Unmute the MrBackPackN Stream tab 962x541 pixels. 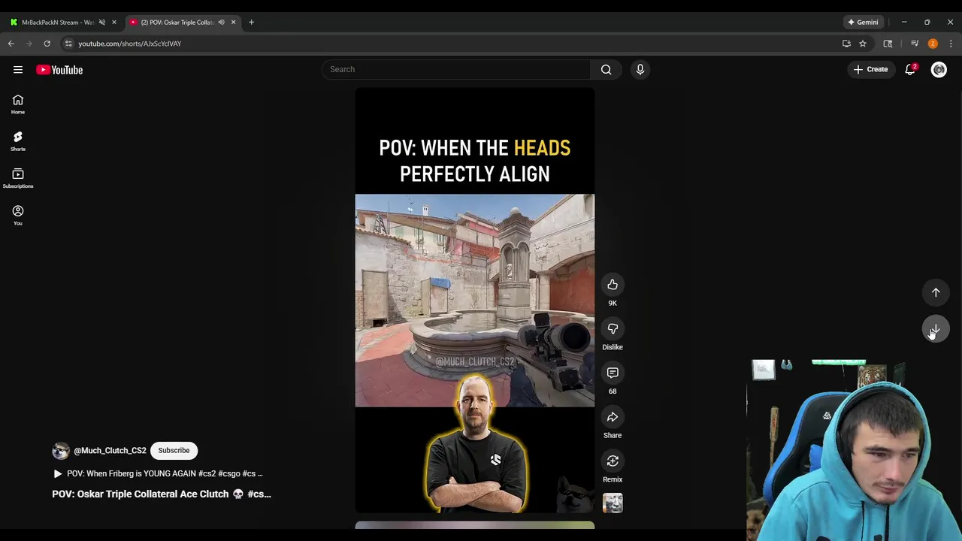(x=102, y=23)
